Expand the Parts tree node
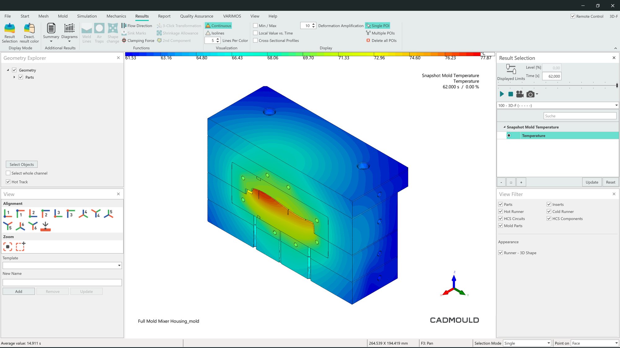The width and height of the screenshot is (620, 348). 14,77
